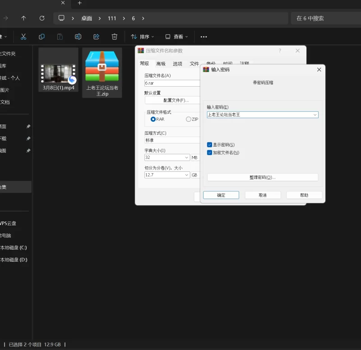Switch to the 高级 tab
The image size is (361, 350).
[x=161, y=64]
